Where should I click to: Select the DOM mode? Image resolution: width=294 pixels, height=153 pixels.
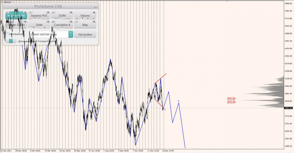(62, 16)
